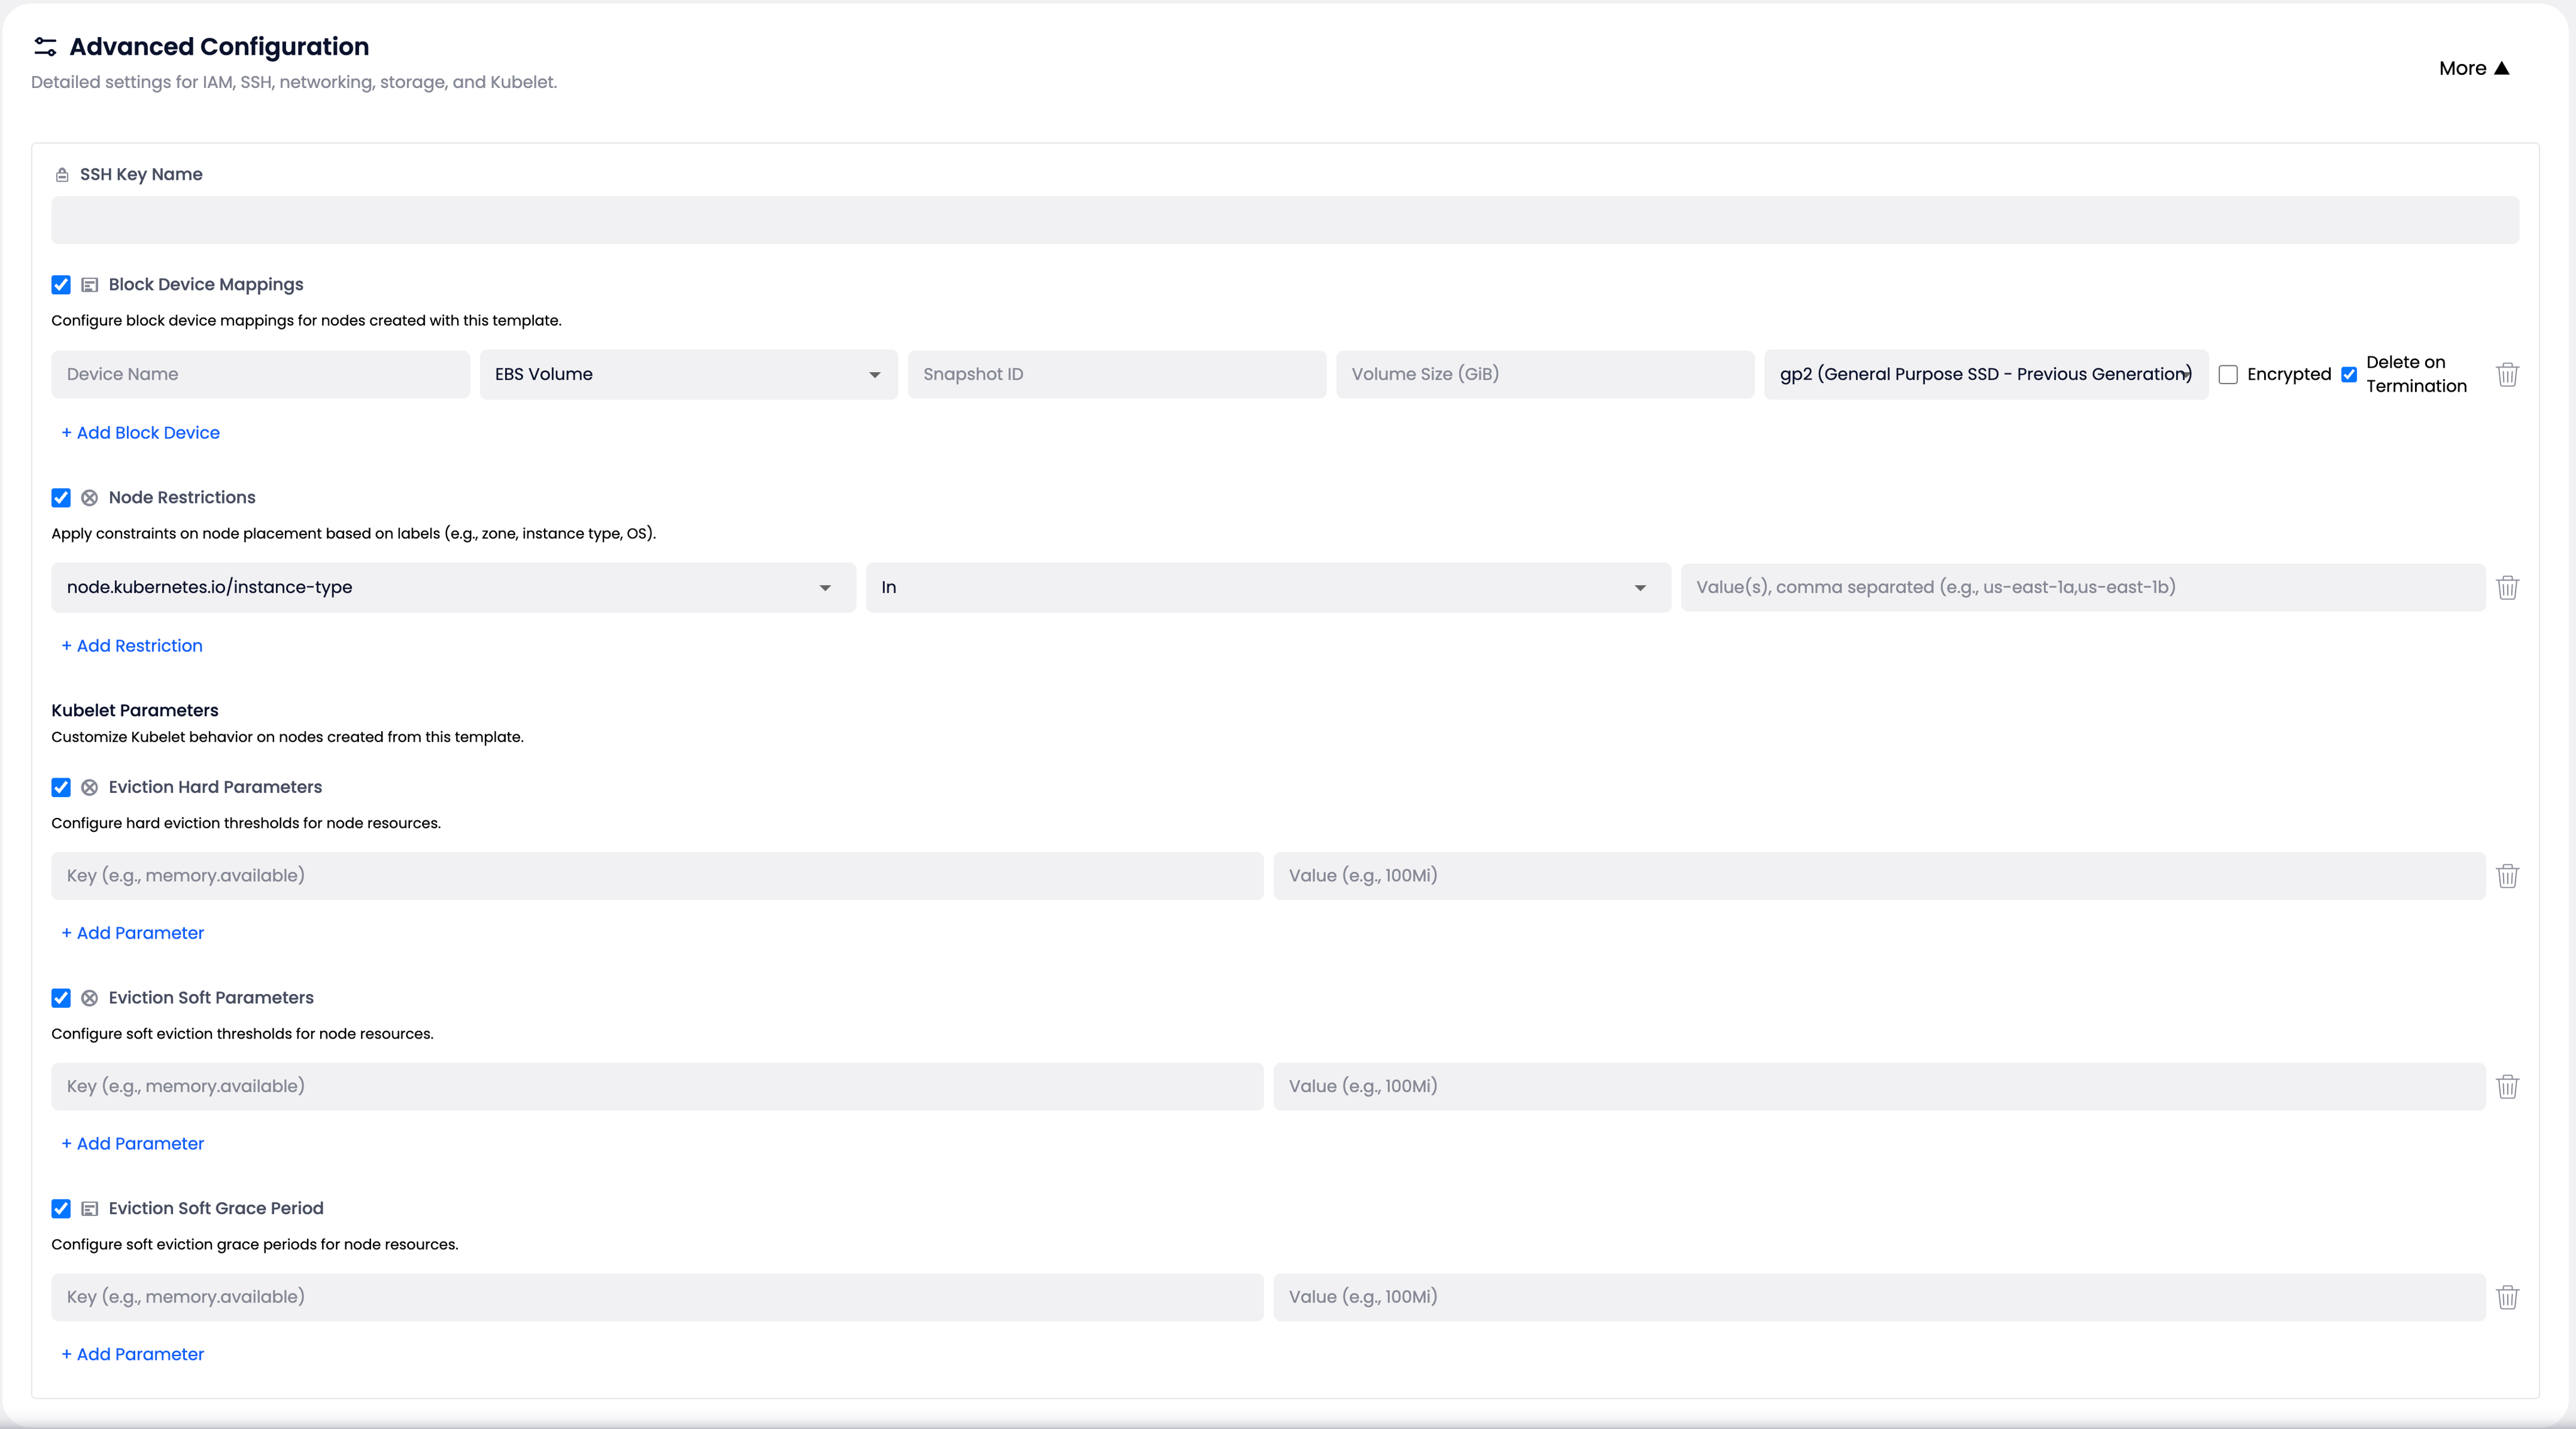Click the circled-x icon beside Node Restrictions

coord(89,498)
